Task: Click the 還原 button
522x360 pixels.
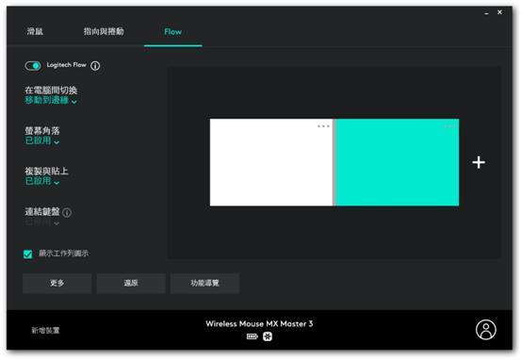Action: [131, 284]
